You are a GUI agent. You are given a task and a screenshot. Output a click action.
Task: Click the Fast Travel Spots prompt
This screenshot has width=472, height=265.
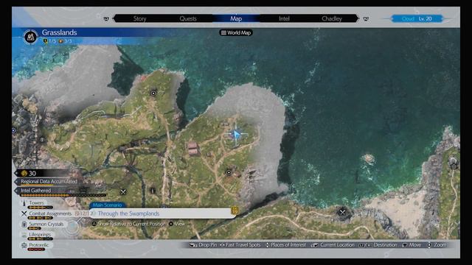click(240, 245)
